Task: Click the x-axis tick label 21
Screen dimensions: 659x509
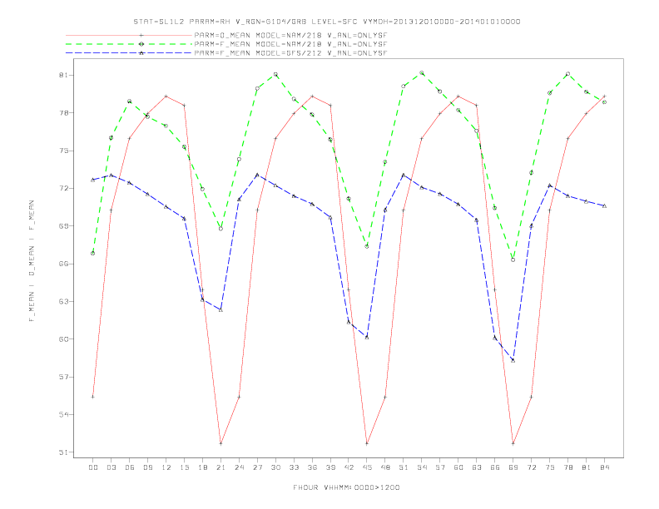Action: tap(220, 467)
